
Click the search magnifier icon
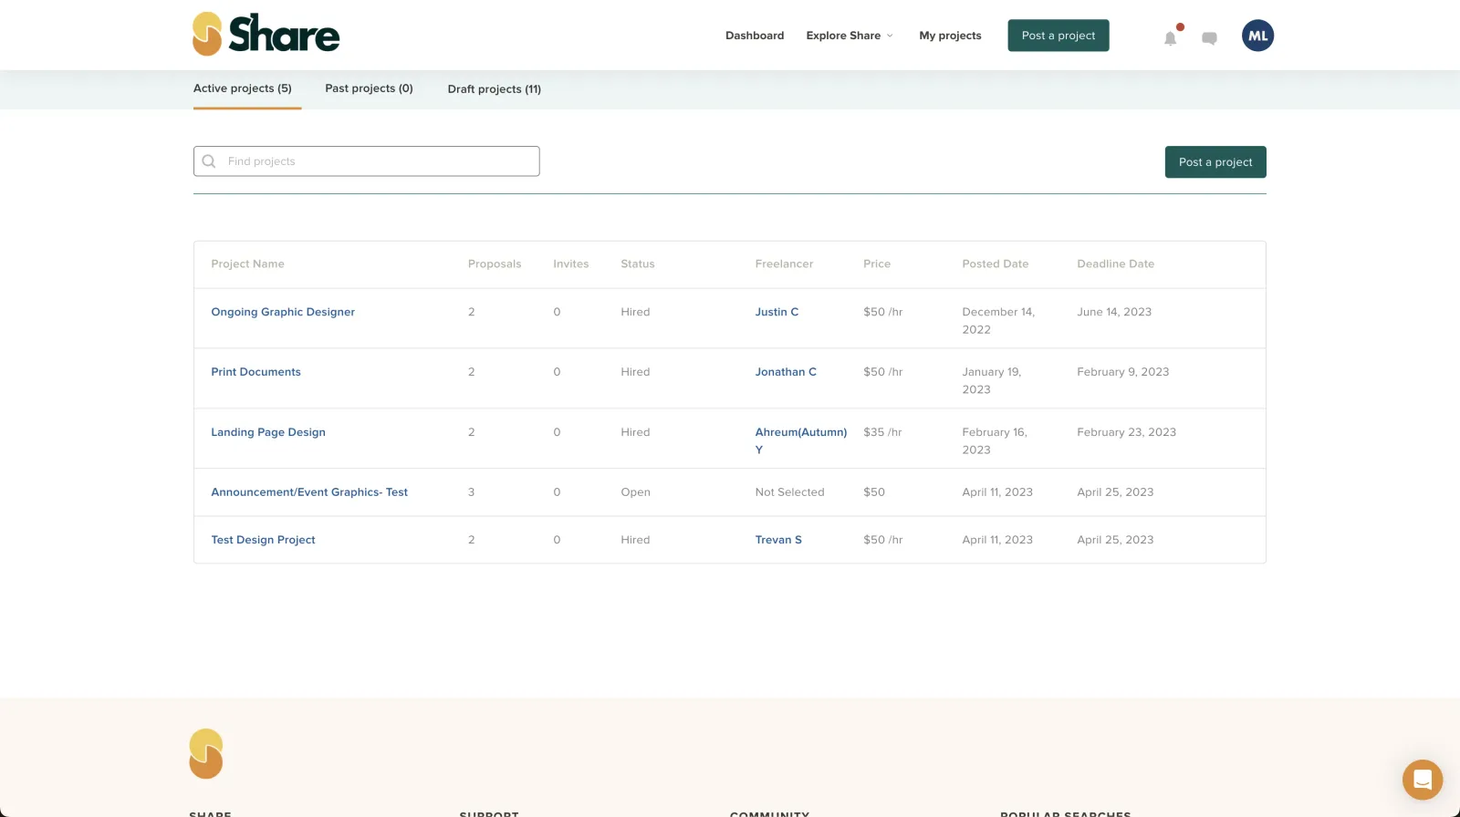point(209,161)
